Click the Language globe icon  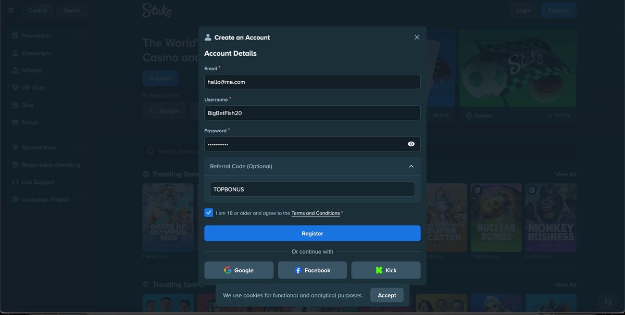pos(15,199)
